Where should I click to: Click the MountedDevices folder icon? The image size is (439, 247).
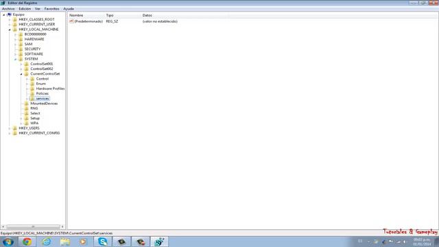pos(27,104)
